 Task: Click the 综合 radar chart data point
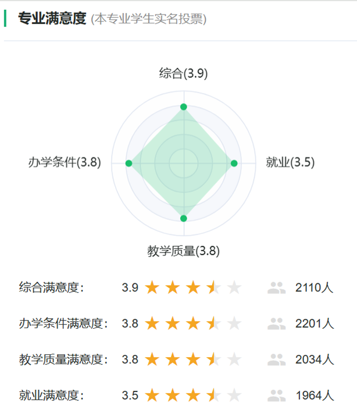[x=184, y=106]
